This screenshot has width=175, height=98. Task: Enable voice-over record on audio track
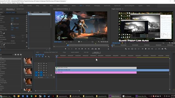tap(51, 75)
